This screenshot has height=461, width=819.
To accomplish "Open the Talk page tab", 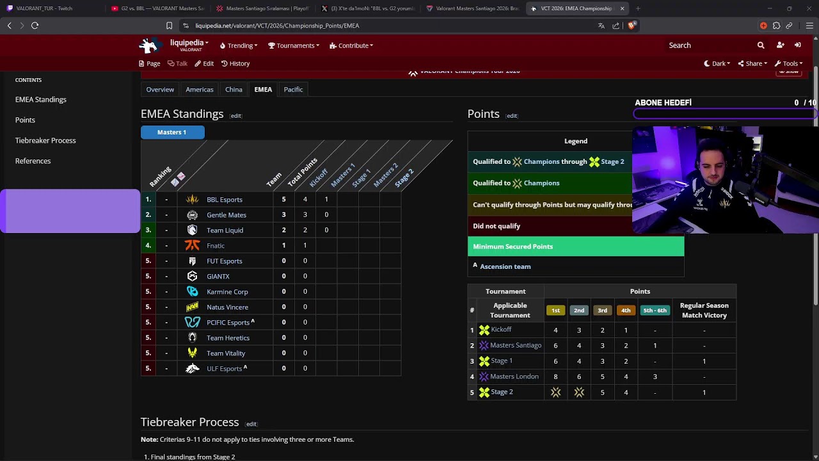I will (177, 63).
